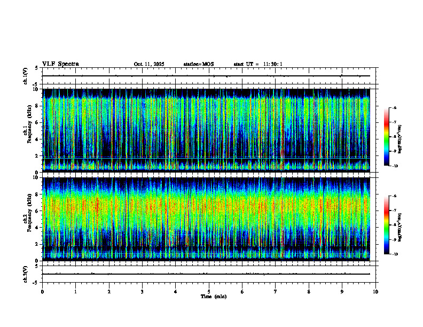Click time axis tick label "9"
The width and height of the screenshot is (423, 327).
pyautogui.click(x=342, y=292)
